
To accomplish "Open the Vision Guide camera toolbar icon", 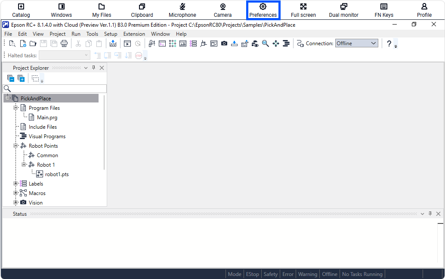I will [x=224, y=43].
